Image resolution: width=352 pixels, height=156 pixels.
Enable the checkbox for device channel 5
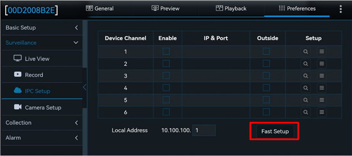click(166, 100)
